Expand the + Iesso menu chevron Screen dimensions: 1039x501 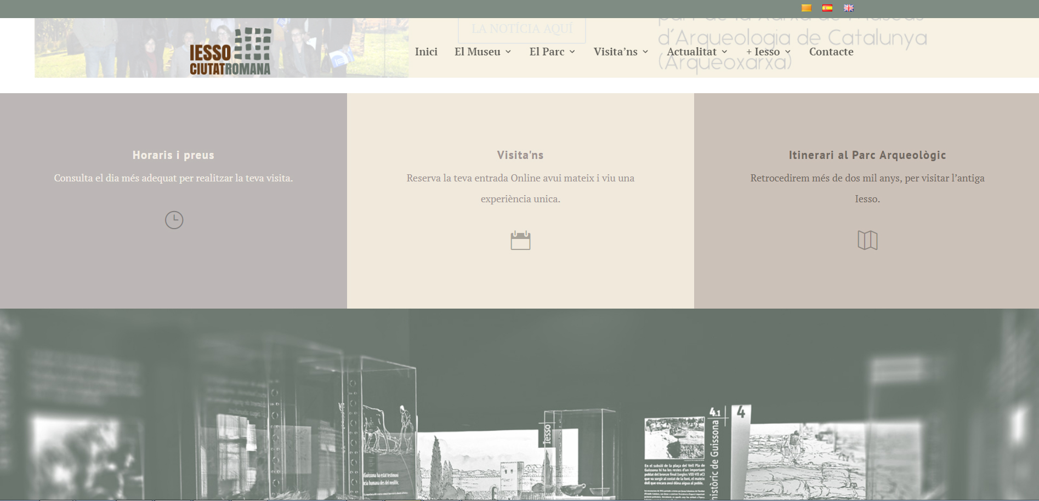tap(788, 52)
